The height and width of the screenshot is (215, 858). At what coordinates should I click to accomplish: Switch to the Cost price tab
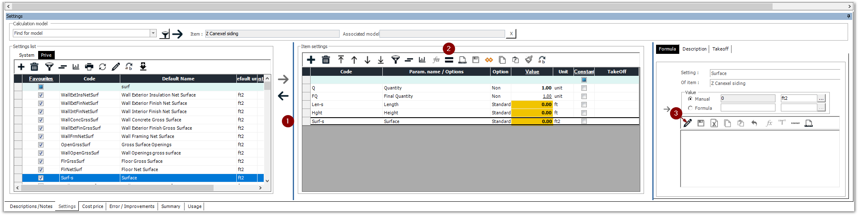coord(92,206)
